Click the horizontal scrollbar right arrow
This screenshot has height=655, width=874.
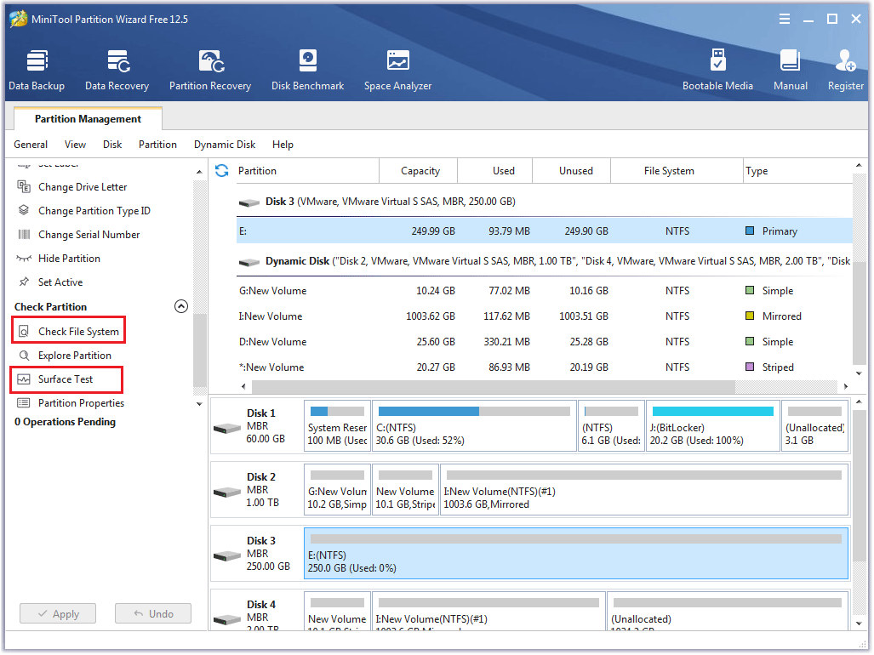point(846,386)
